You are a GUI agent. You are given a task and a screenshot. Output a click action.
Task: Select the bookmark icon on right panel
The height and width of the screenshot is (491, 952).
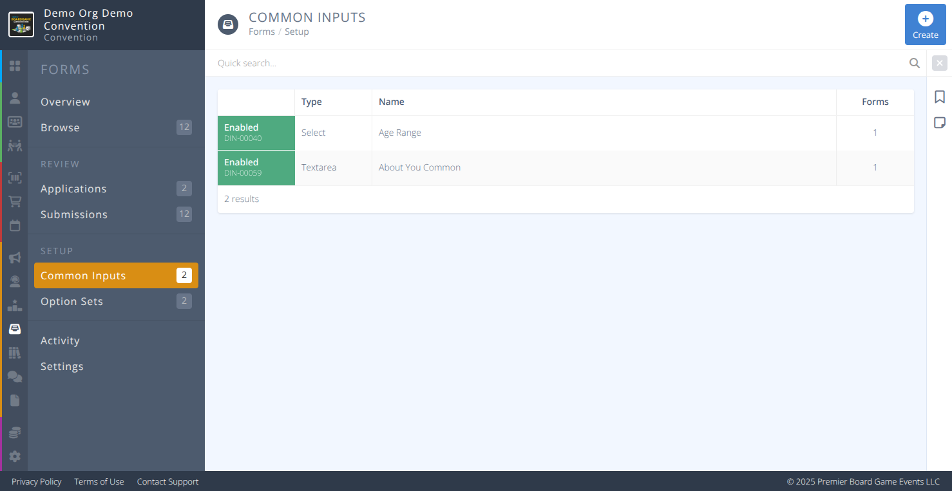tap(939, 96)
